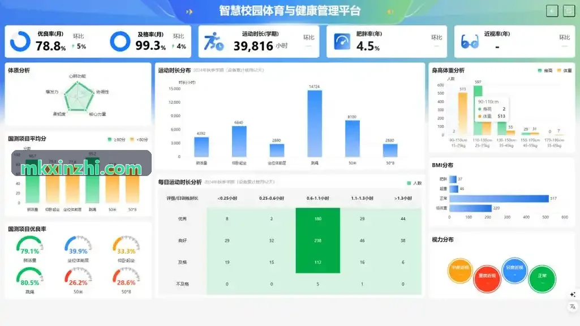Click the green 正常 vision bubble

(542, 278)
